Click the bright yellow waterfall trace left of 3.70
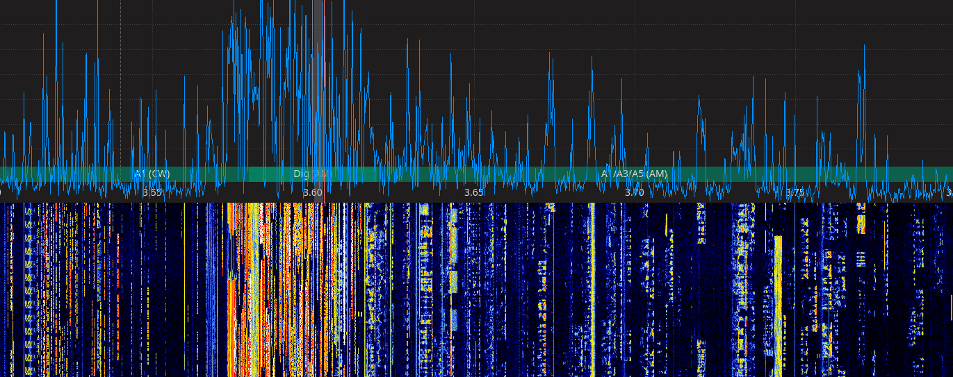 point(592,278)
